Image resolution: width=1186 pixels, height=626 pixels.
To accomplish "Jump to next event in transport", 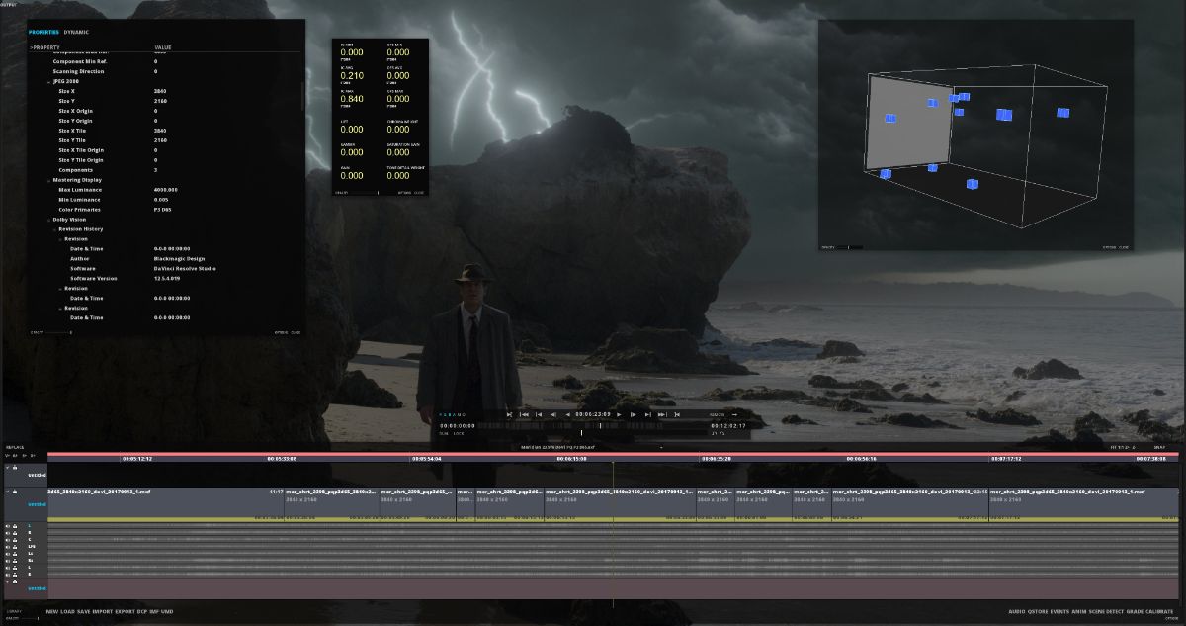I will 647,414.
